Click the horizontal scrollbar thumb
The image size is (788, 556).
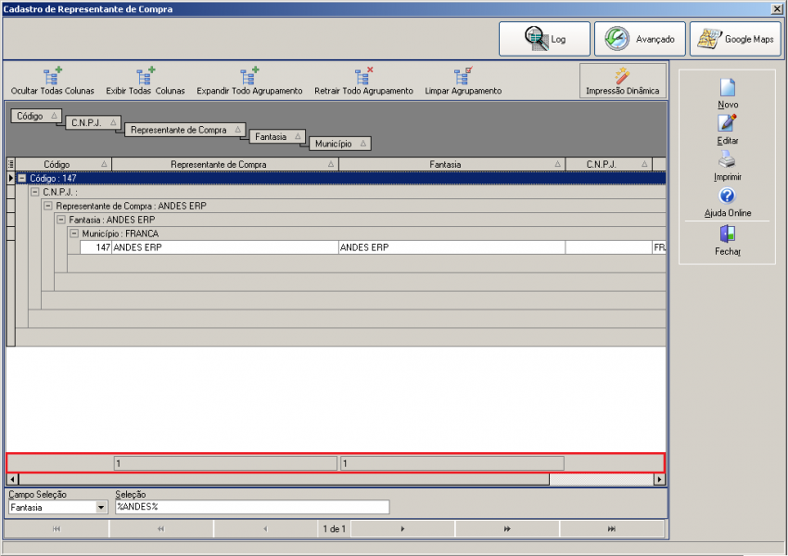(x=284, y=479)
